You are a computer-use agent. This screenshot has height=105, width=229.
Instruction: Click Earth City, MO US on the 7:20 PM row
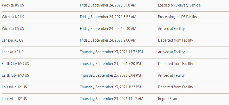15,64
